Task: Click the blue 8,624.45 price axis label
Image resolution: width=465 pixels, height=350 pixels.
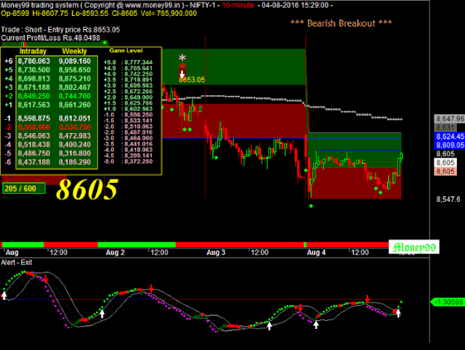Action: tap(450, 137)
